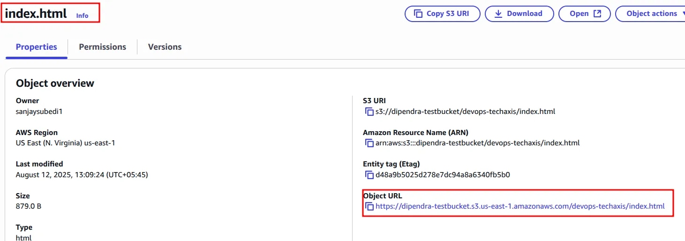685x241 pixels.
Task: Select the US East (N. Virginia) region text
Action: pyautogui.click(x=65, y=143)
